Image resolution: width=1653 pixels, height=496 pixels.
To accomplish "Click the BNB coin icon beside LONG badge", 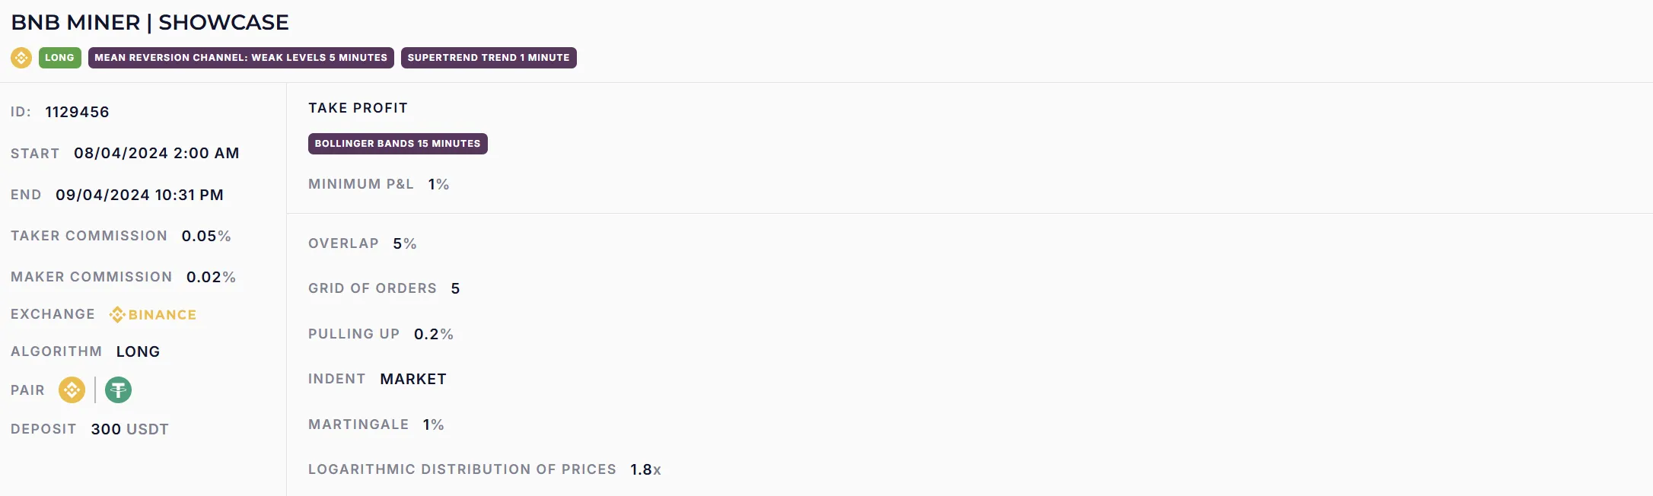I will click(x=21, y=58).
